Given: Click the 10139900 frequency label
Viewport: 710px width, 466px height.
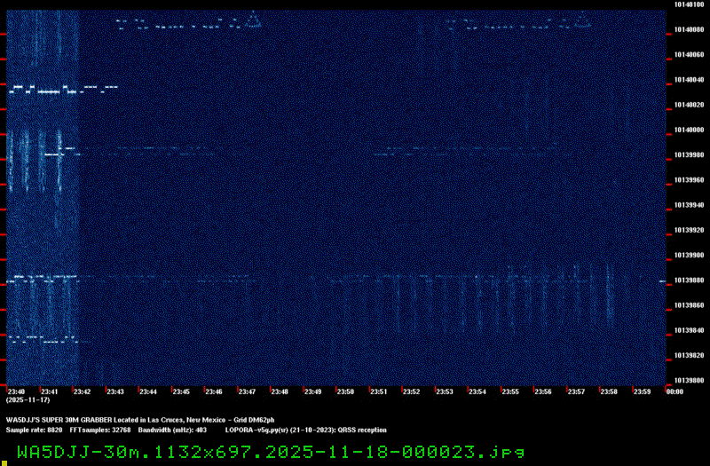Looking at the screenshot, I should [688, 255].
